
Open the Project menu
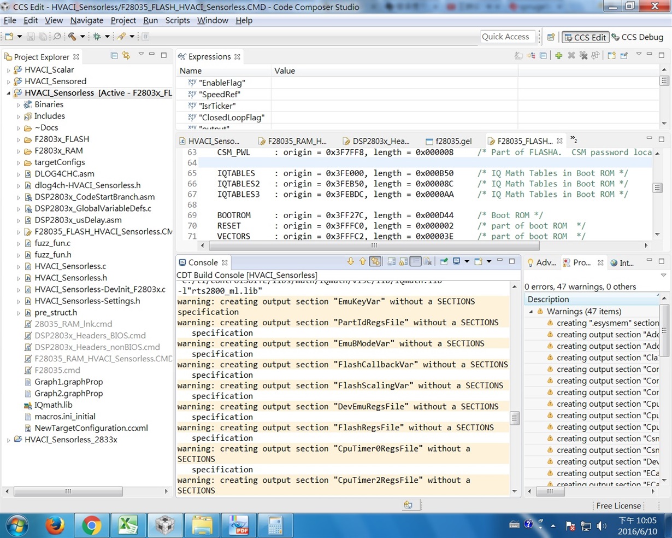click(x=123, y=20)
